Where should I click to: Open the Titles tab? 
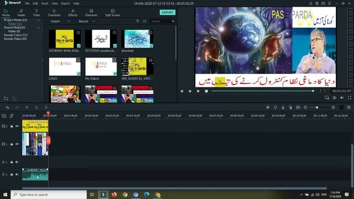click(37, 13)
